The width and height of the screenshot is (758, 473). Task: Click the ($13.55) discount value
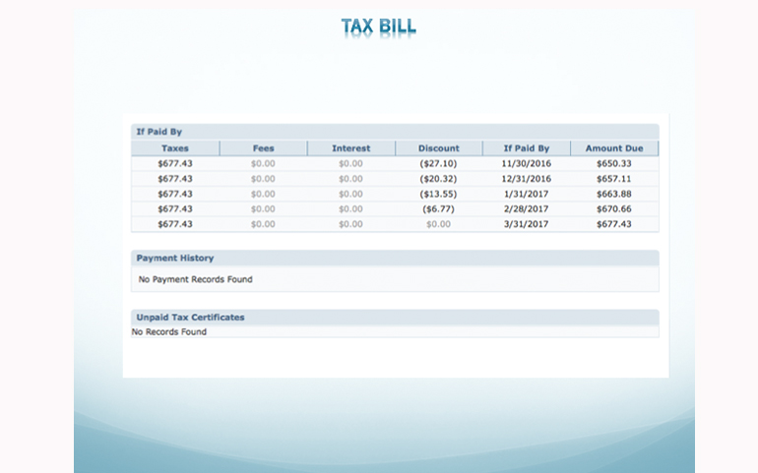[x=438, y=194]
